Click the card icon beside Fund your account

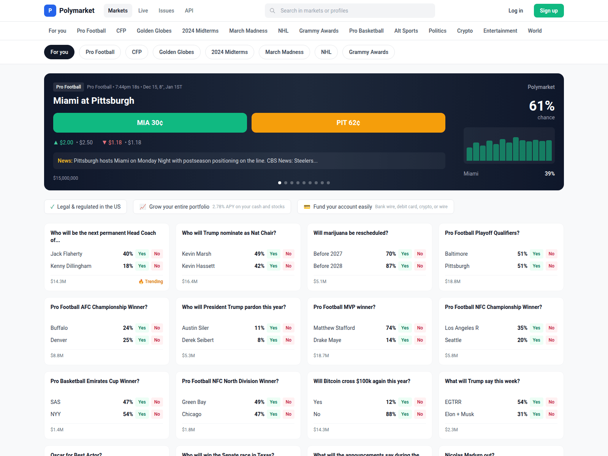point(307,207)
